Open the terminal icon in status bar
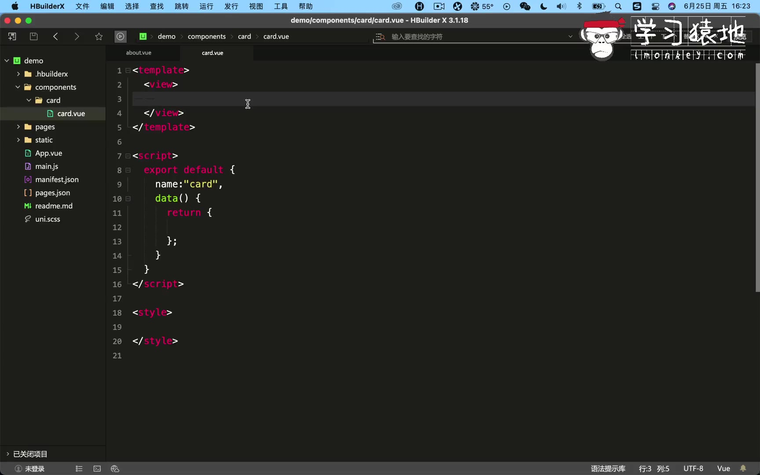 (97, 469)
